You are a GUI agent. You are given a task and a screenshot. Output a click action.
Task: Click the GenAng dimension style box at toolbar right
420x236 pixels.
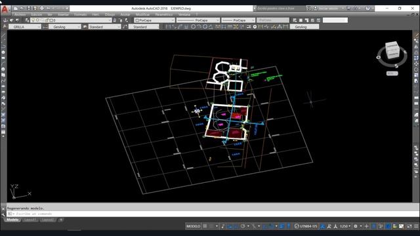[304, 27]
